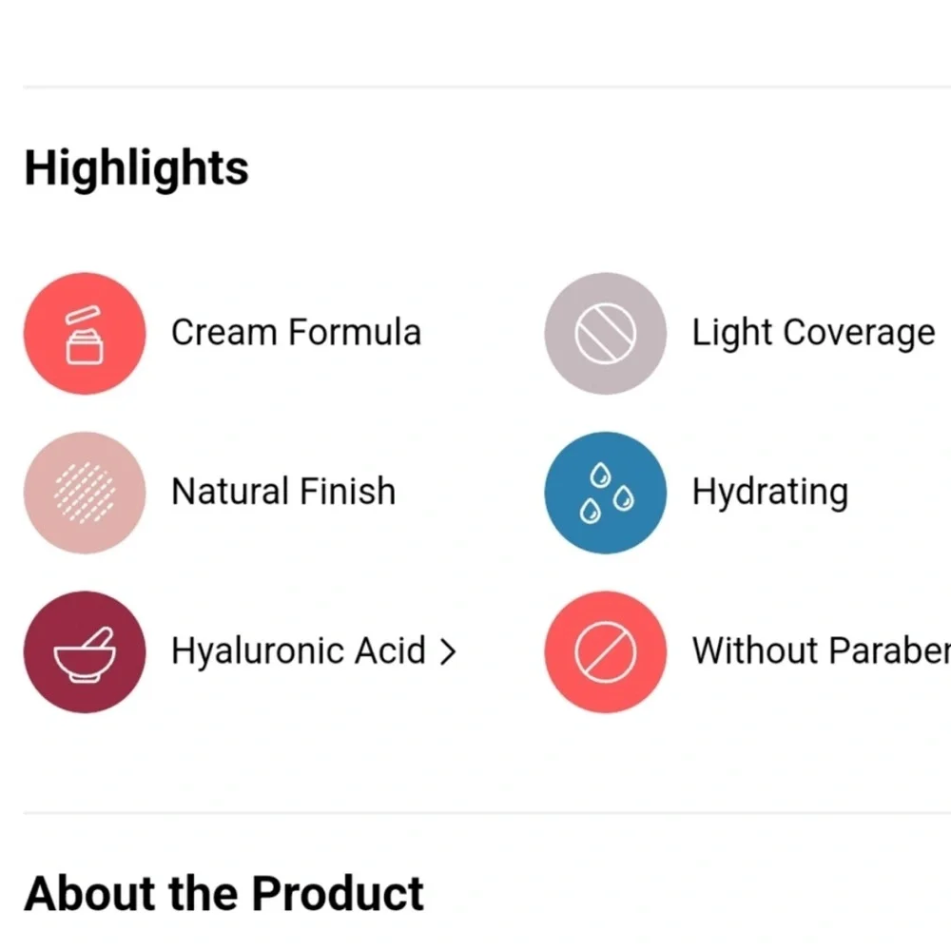Viewport: 951px width, 951px height.
Task: Select the Light Coverage label text
Action: click(x=813, y=334)
